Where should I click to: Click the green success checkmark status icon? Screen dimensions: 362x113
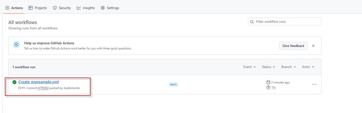click(14, 82)
